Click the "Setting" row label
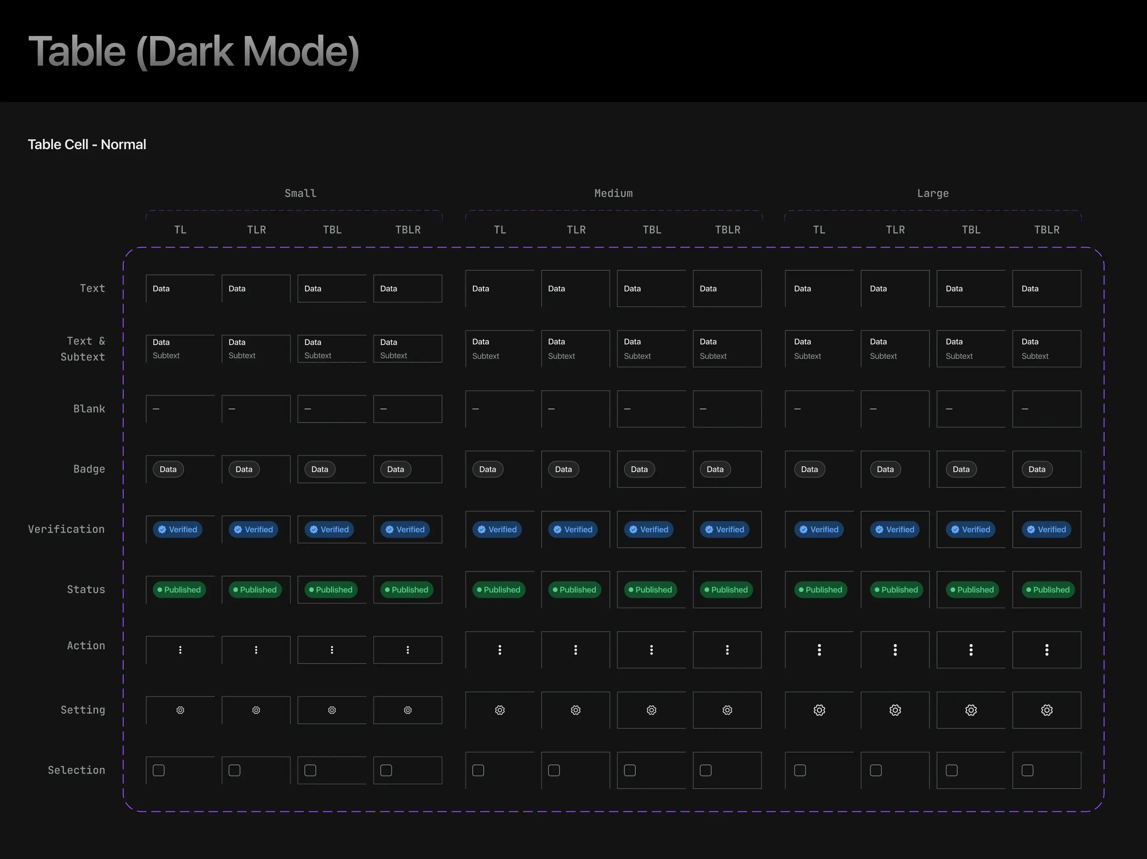1147x859 pixels. pyautogui.click(x=83, y=710)
